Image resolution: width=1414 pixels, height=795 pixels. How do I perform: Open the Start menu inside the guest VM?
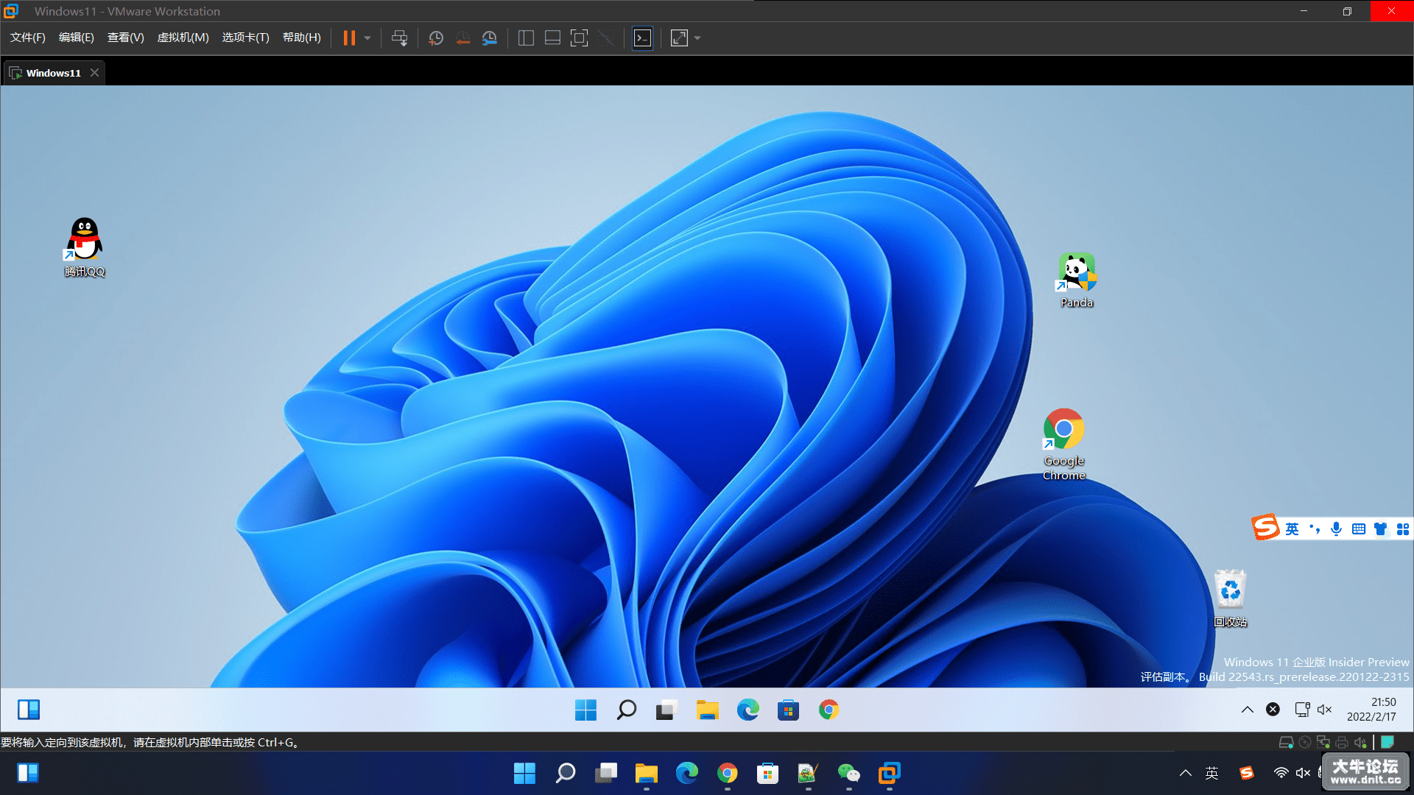coord(586,710)
